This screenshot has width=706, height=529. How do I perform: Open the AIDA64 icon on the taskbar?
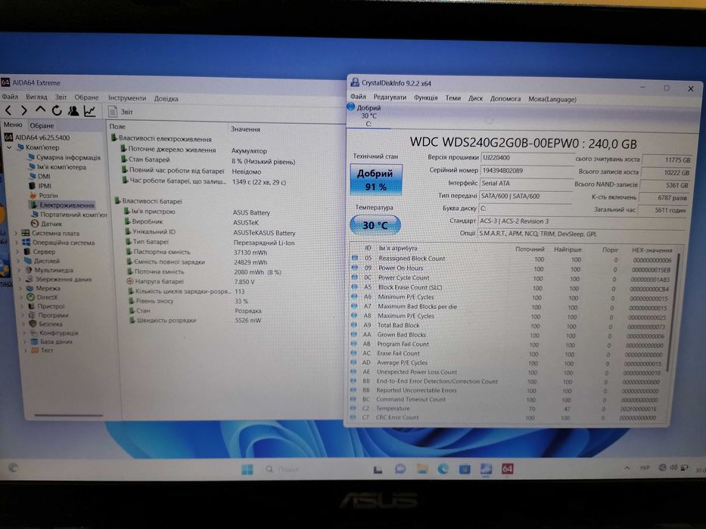[x=508, y=469]
